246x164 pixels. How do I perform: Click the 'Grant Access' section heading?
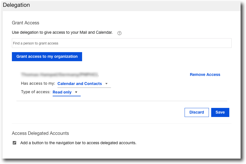coord(25,23)
